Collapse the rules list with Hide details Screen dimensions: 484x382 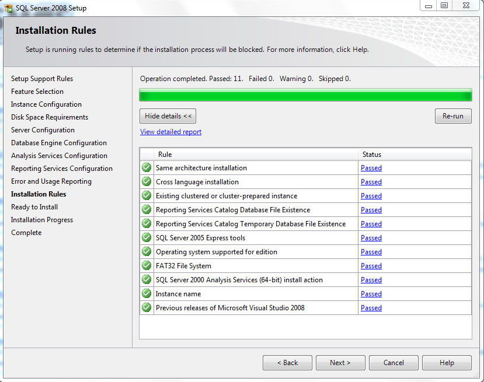click(x=168, y=116)
